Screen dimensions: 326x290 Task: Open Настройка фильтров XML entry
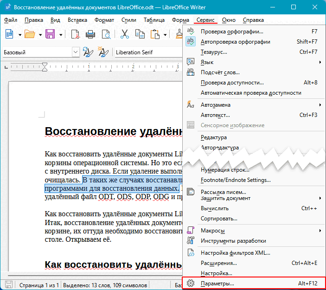point(254,253)
